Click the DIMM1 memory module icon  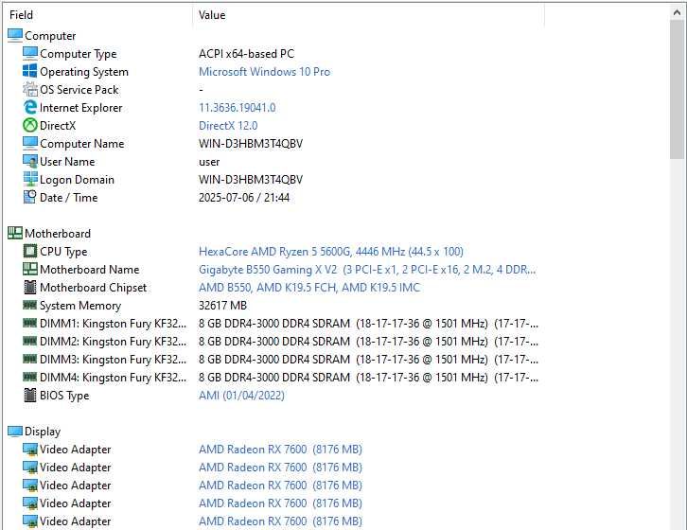(29, 323)
